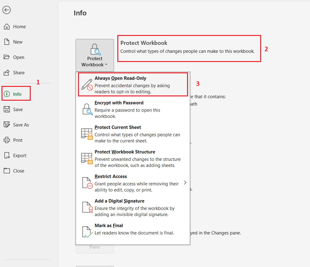Click the Close folder icon in sidebar

[x=7, y=171]
